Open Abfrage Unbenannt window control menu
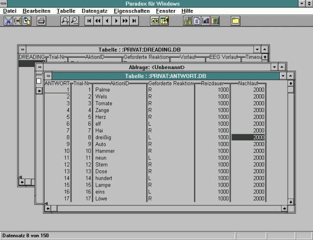The image size is (313, 240). click(39, 67)
